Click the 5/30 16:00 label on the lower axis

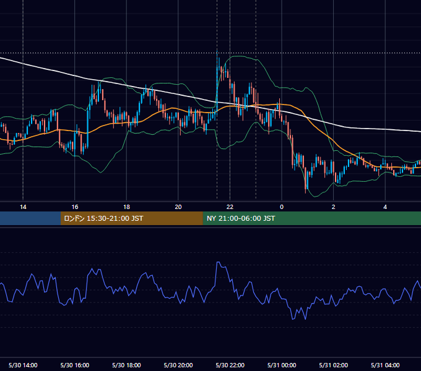[75, 365]
